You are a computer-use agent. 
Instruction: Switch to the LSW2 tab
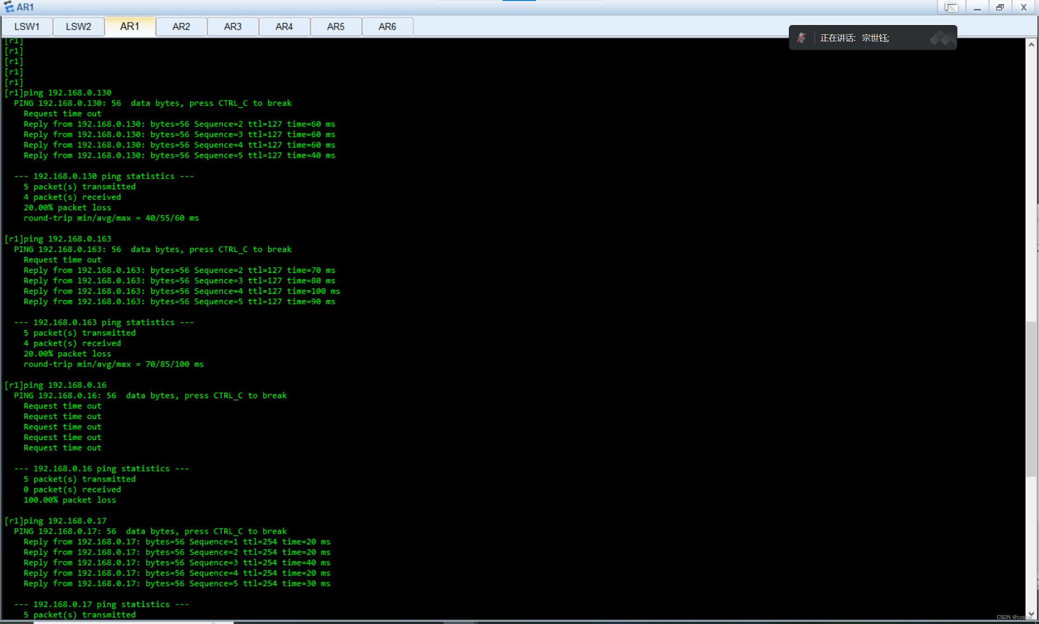pos(78,26)
